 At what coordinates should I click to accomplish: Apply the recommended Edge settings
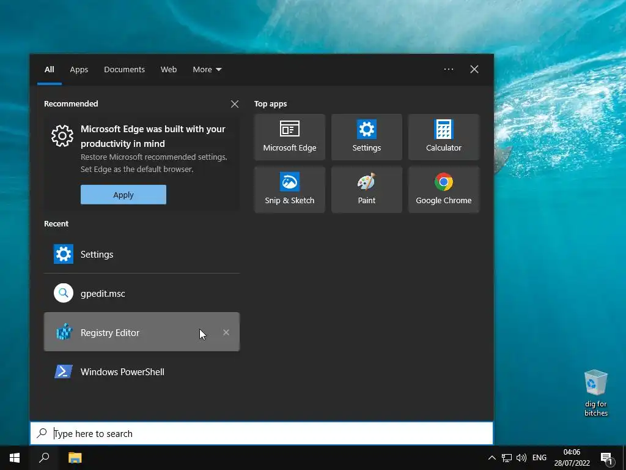123,195
